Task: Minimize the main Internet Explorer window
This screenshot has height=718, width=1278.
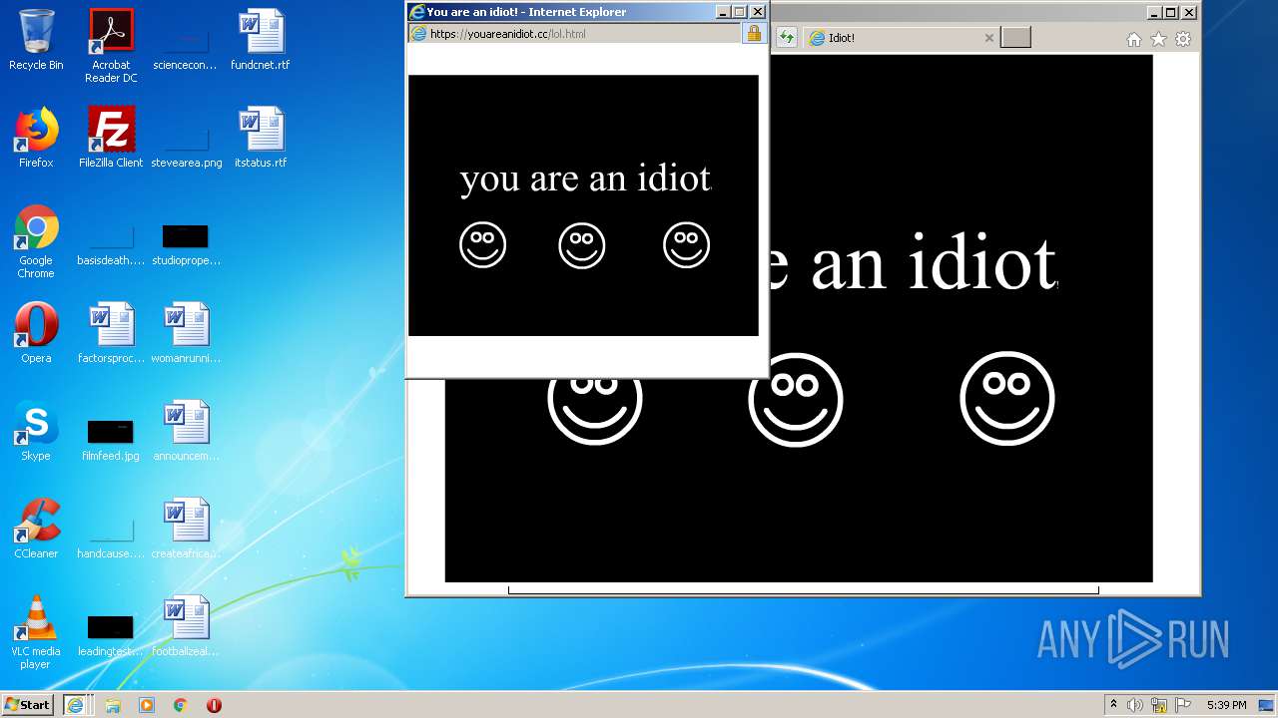Action: (1155, 12)
